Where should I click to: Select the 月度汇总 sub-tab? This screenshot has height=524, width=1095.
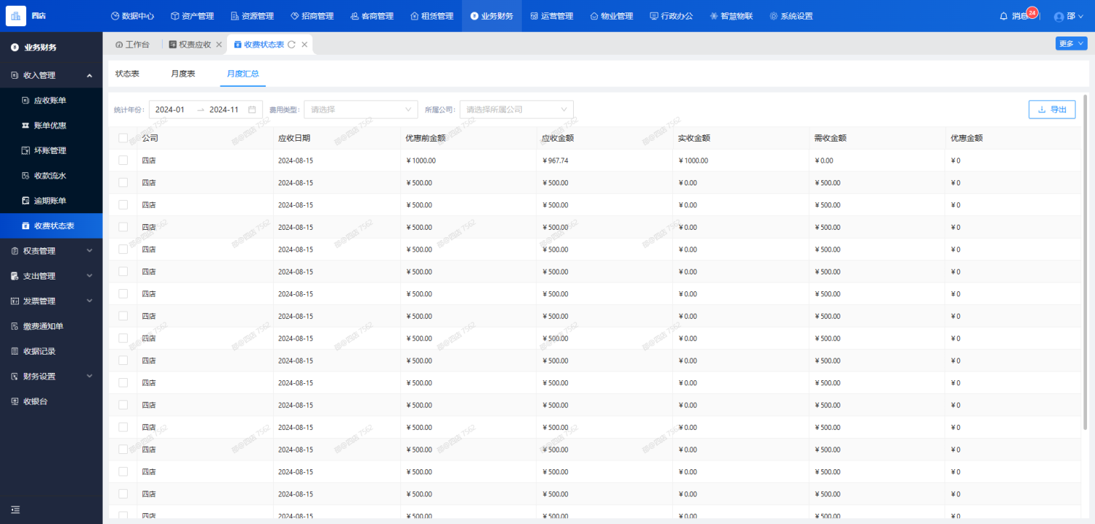tap(242, 74)
